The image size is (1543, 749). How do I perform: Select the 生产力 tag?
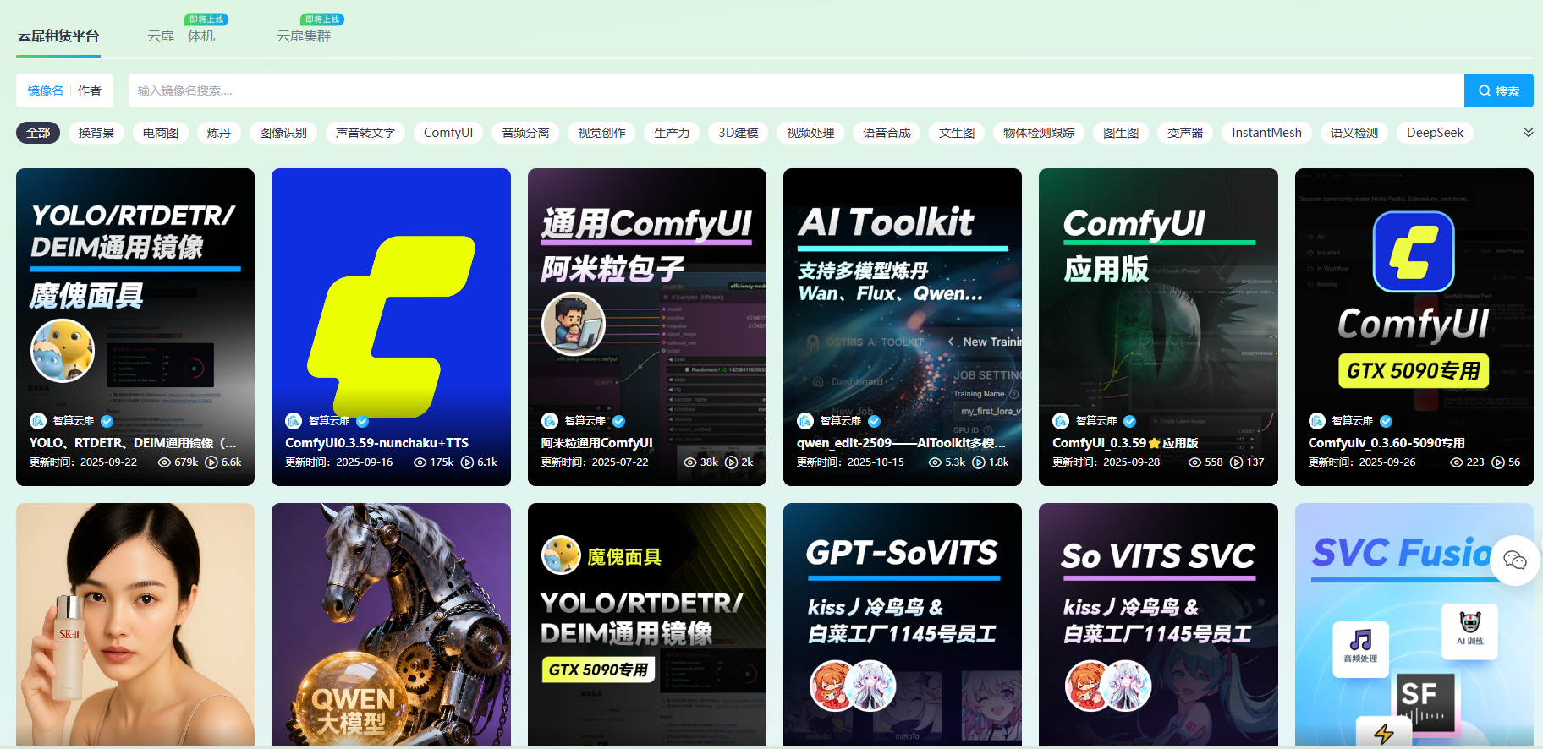672,133
